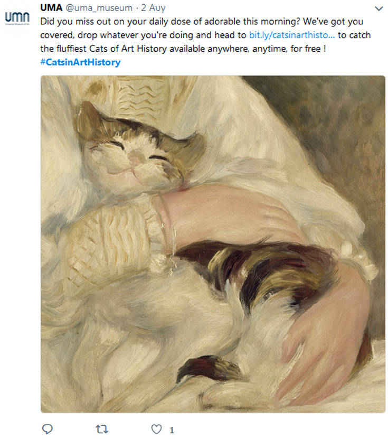Expand the tweet options chevron menu
The height and width of the screenshot is (440, 388).
click(378, 8)
